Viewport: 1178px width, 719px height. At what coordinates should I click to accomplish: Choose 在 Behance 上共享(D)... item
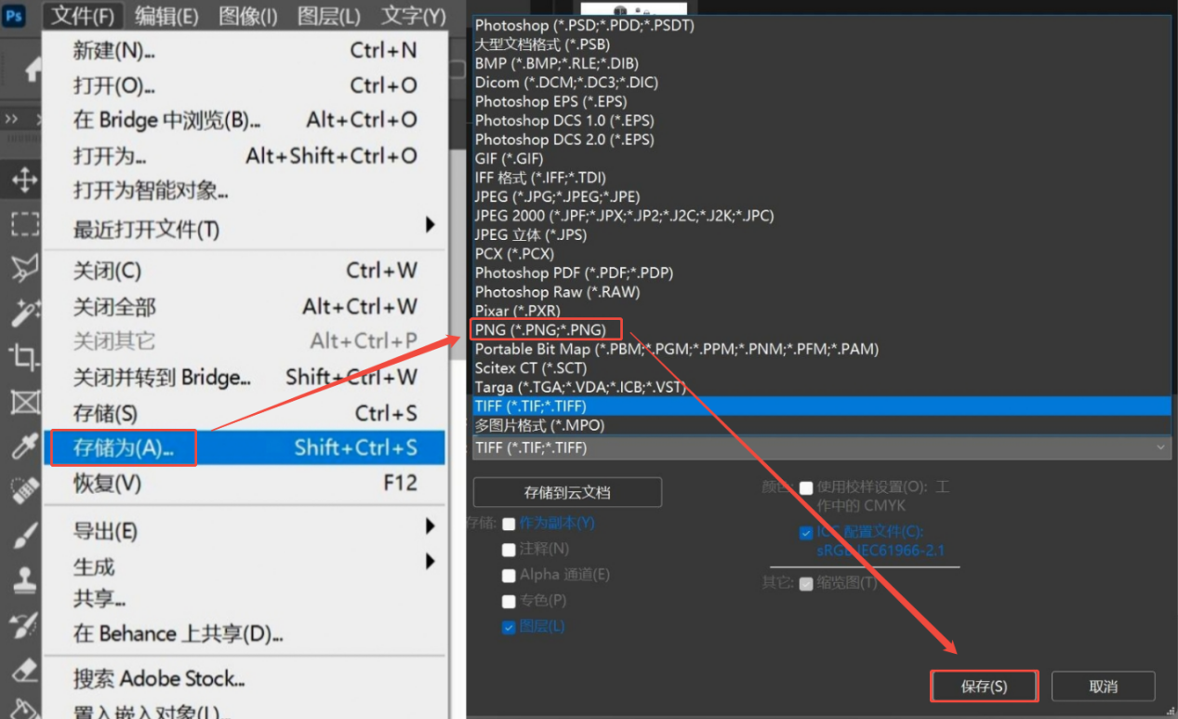click(245, 634)
